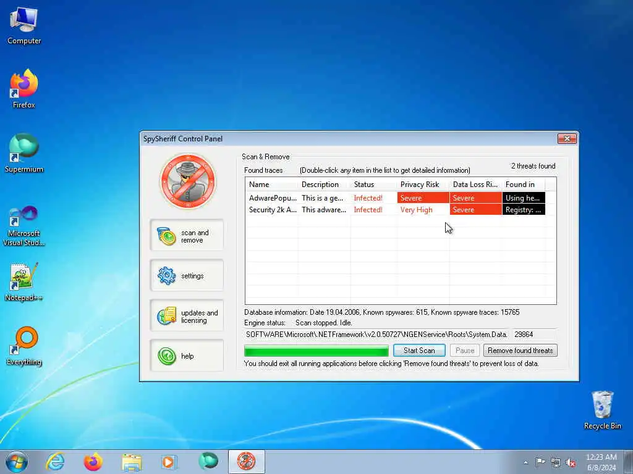The height and width of the screenshot is (474, 633).
Task: Click Severe data loss cell of Security 2k row
Action: [476, 210]
